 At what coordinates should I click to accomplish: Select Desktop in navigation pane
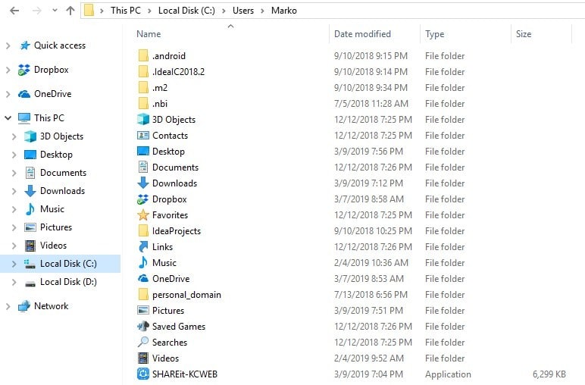(56, 155)
